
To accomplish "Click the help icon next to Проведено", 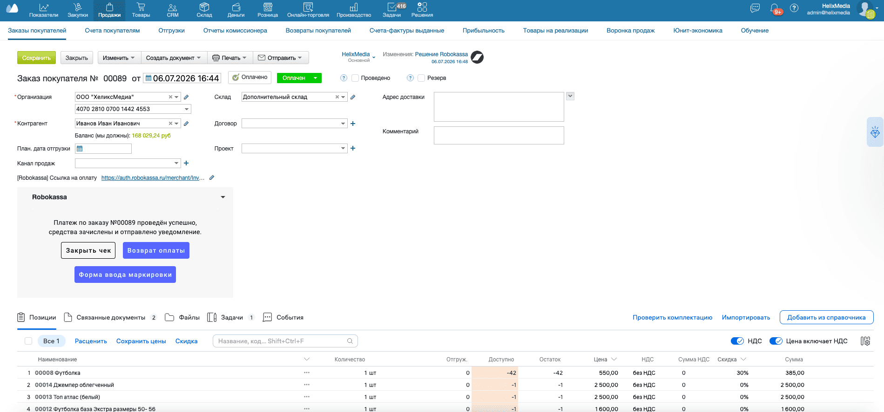I will click(x=344, y=78).
